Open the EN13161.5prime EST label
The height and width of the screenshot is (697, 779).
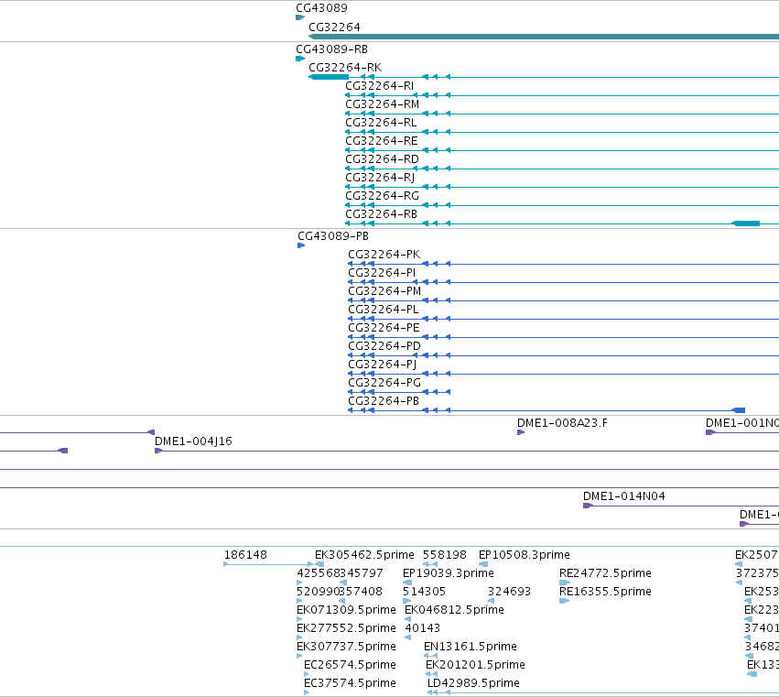470,647
